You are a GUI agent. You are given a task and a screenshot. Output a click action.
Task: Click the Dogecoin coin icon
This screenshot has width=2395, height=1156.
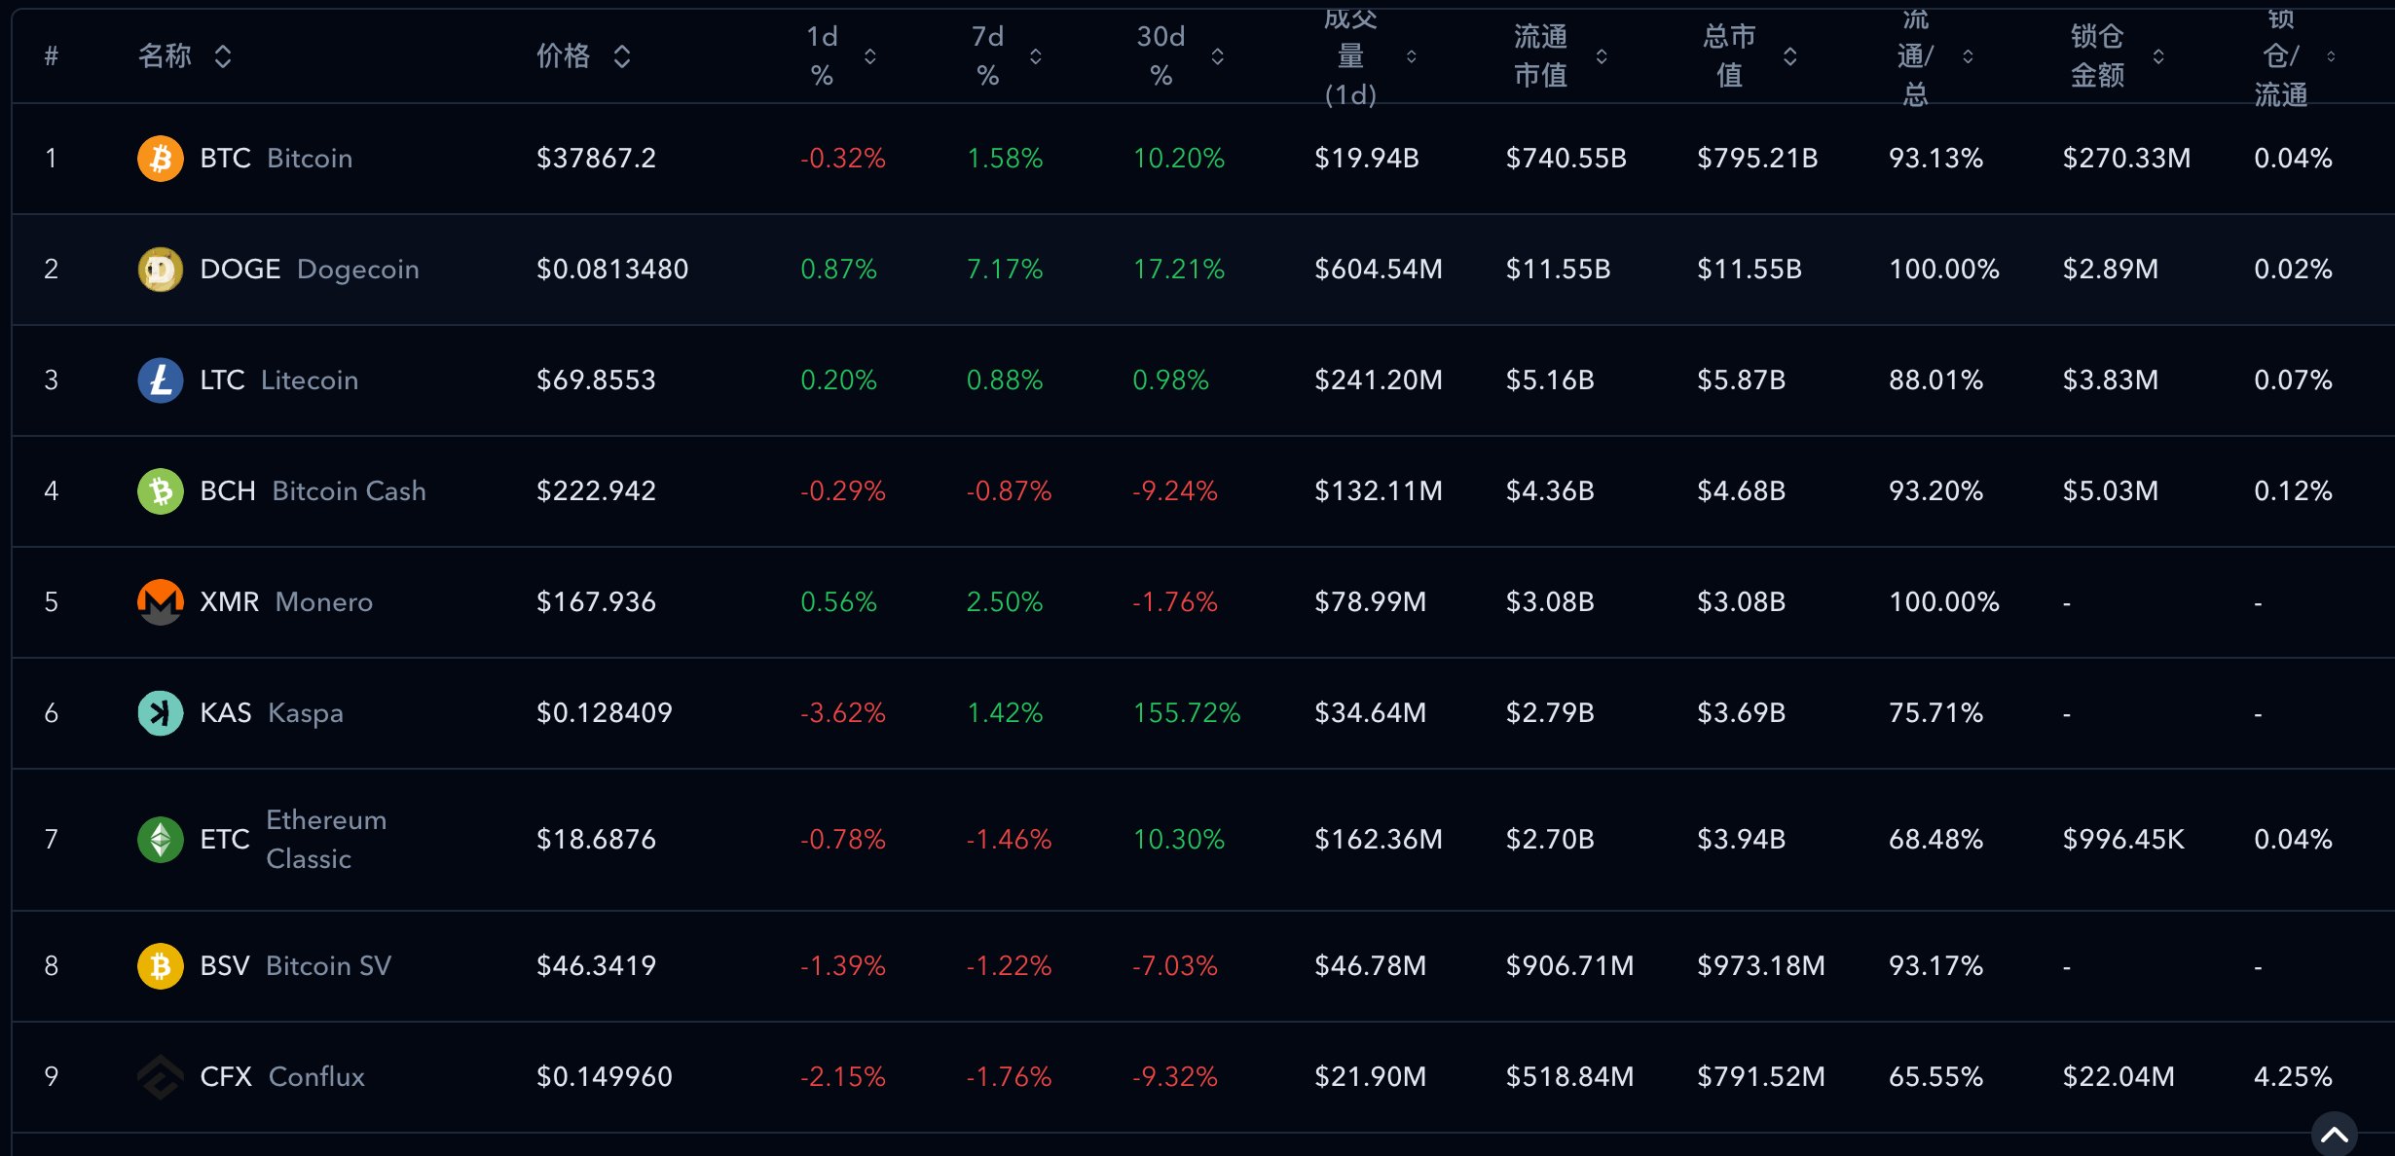(x=161, y=269)
